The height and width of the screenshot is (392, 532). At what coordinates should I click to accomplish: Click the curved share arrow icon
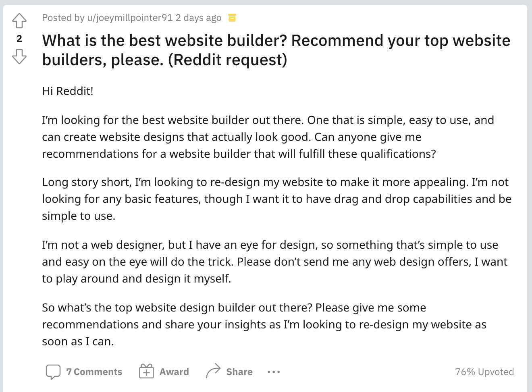pos(213,371)
